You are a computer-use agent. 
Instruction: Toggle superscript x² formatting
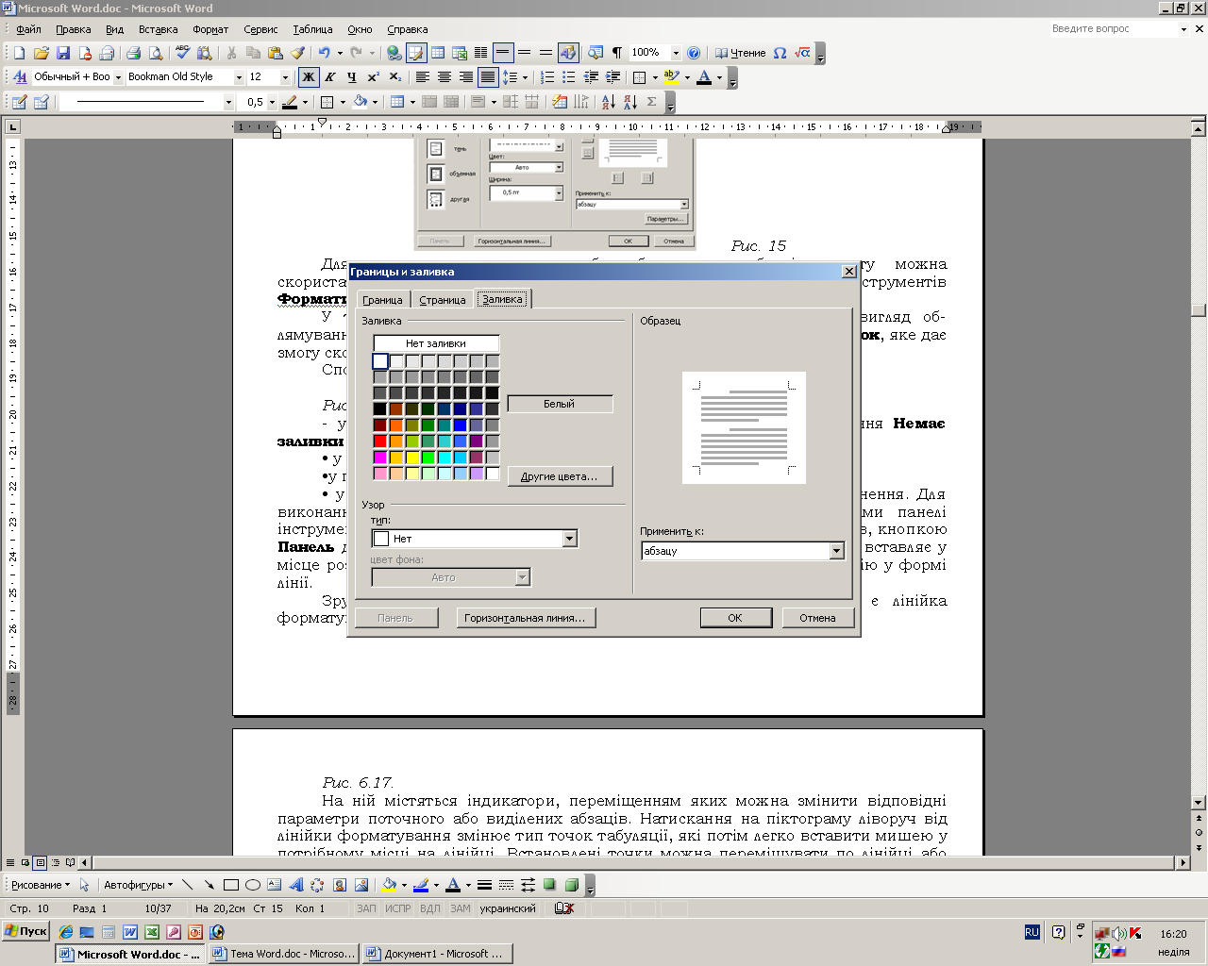tap(373, 77)
